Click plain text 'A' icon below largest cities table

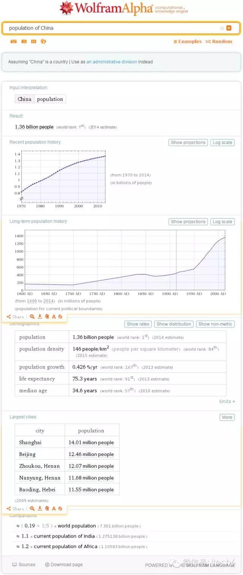pyautogui.click(x=54, y=508)
